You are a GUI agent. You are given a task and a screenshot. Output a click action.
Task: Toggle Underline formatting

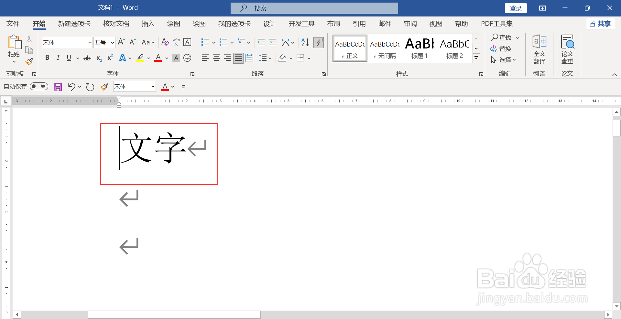point(69,58)
